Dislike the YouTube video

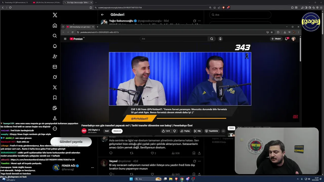(x=174, y=131)
